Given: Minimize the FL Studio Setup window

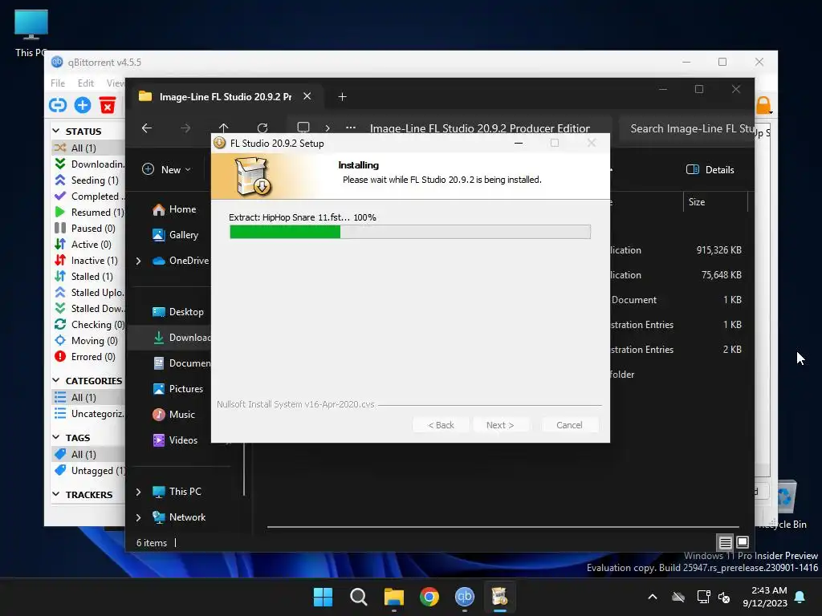Looking at the screenshot, I should tap(519, 143).
